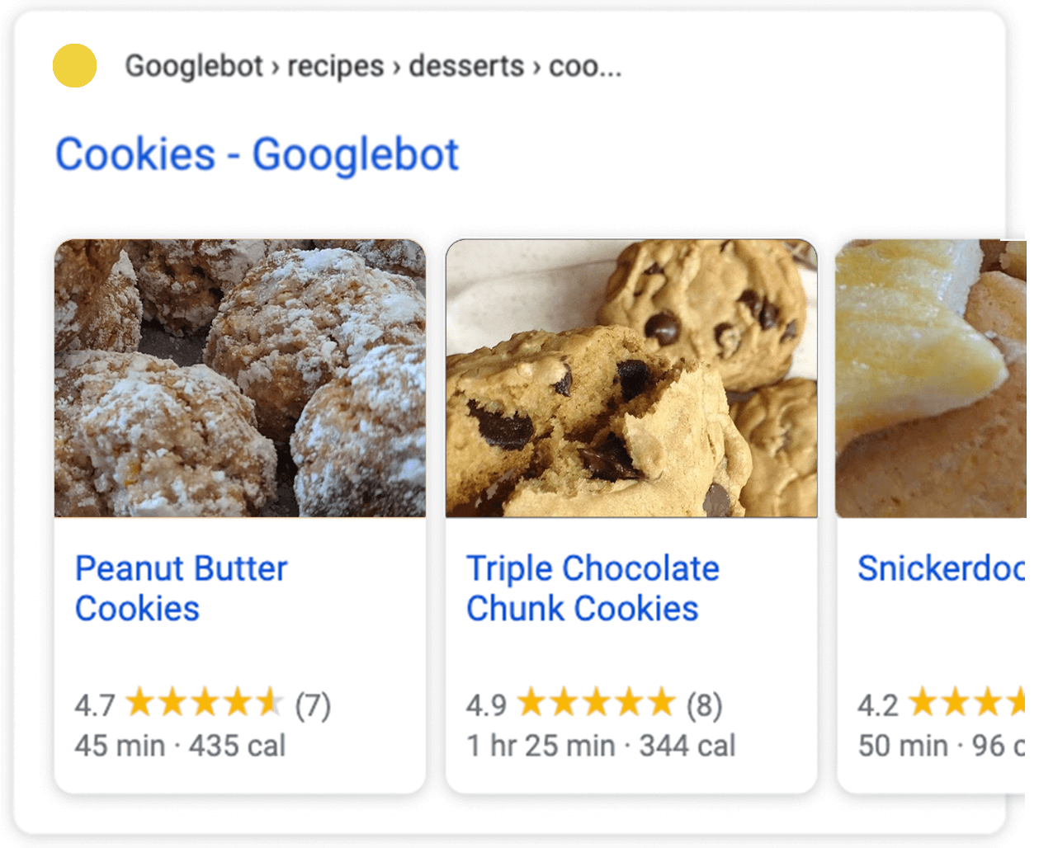The image size is (1039, 848).
Task: Click the yellow site favicon icon
Action: (x=74, y=65)
